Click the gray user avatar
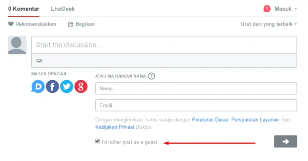The image size is (308, 161). click(17, 45)
